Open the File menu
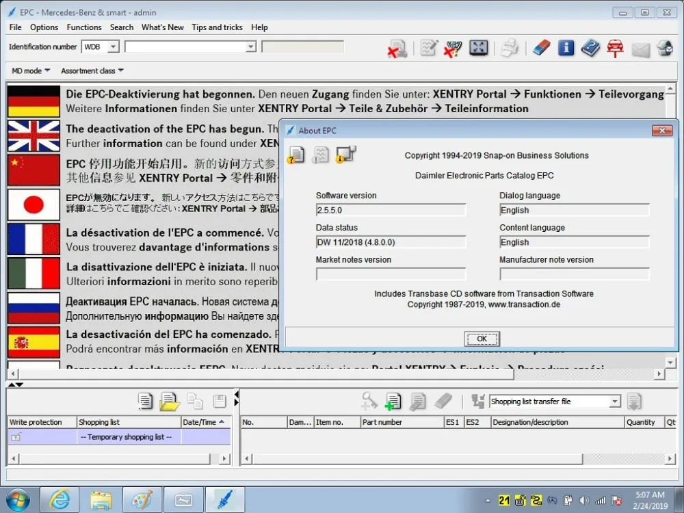684x513 pixels. 15,27
